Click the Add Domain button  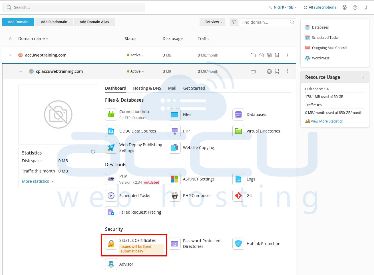coord(18,22)
